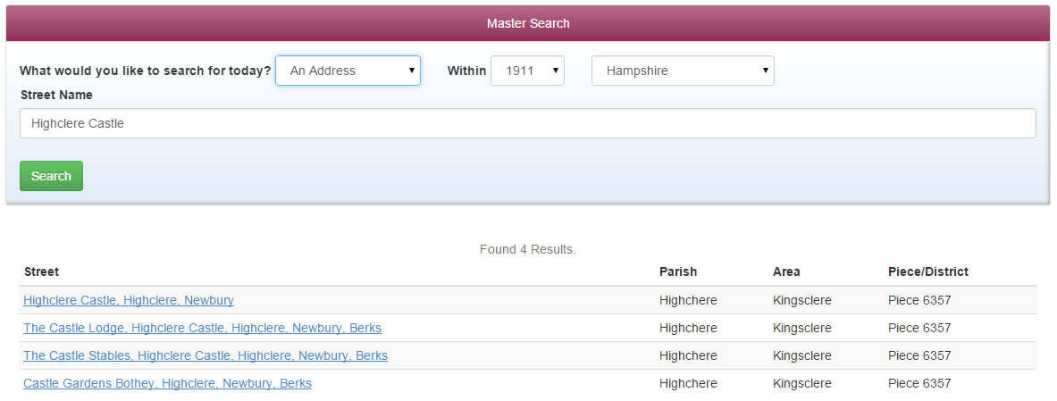This screenshot has width=1057, height=401.
Task: Click the 'Within' label
Action: [x=466, y=71]
